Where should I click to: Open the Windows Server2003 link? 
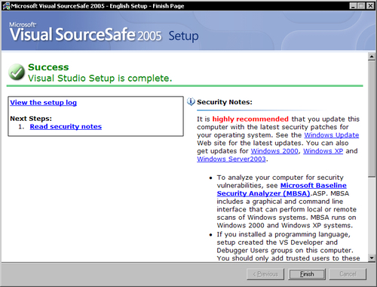231,159
